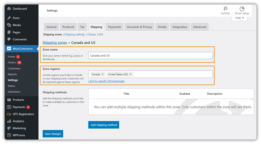Select the Shipping tab
The width and height of the screenshot is (261, 144).
(x=96, y=27)
